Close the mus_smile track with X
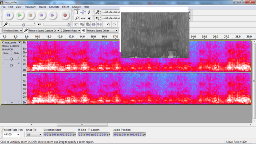 3,42
